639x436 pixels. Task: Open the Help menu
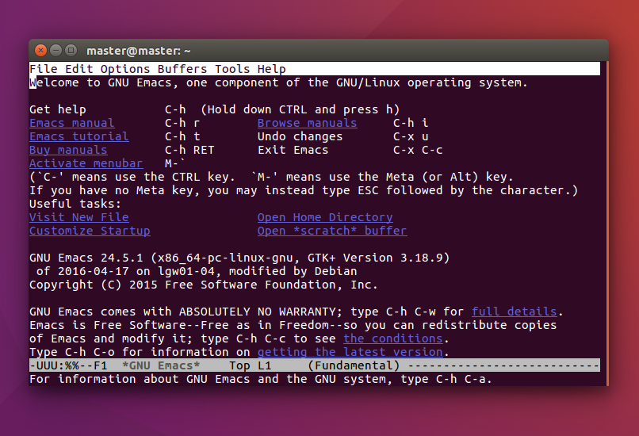click(x=271, y=69)
